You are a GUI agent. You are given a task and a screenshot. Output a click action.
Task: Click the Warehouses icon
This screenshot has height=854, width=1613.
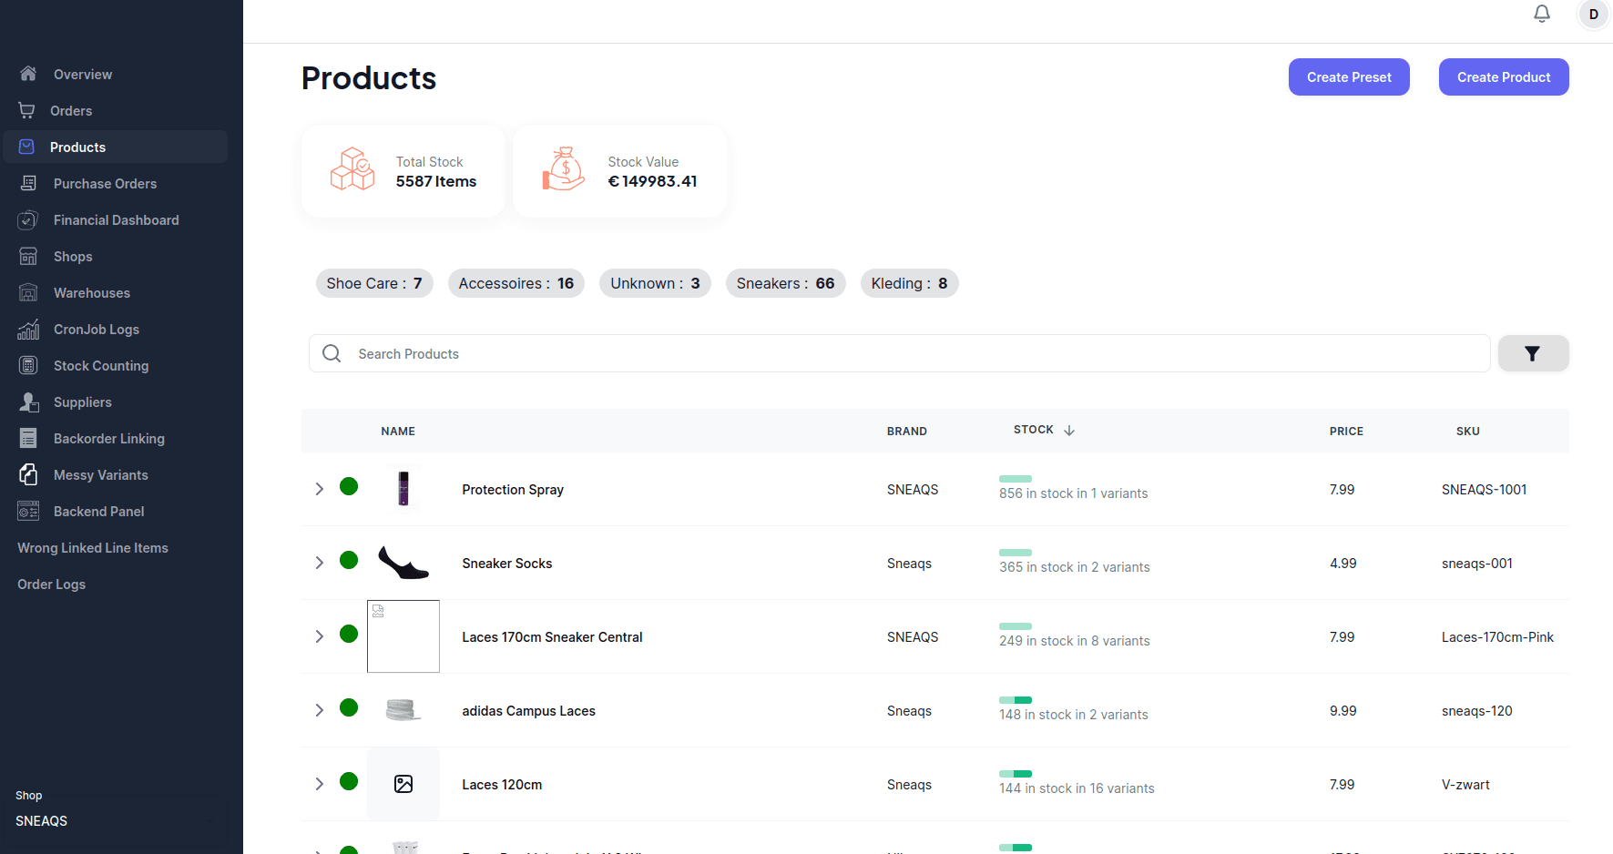28,292
